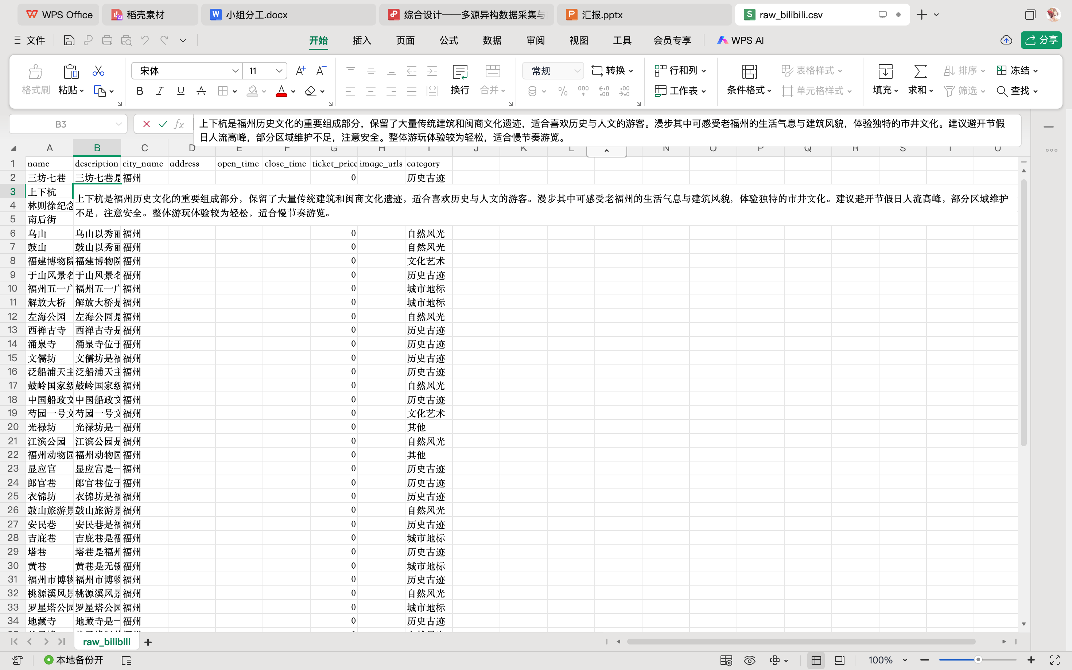Expand the number format dropdown
Image resolution: width=1072 pixels, height=670 pixels.
576,71
